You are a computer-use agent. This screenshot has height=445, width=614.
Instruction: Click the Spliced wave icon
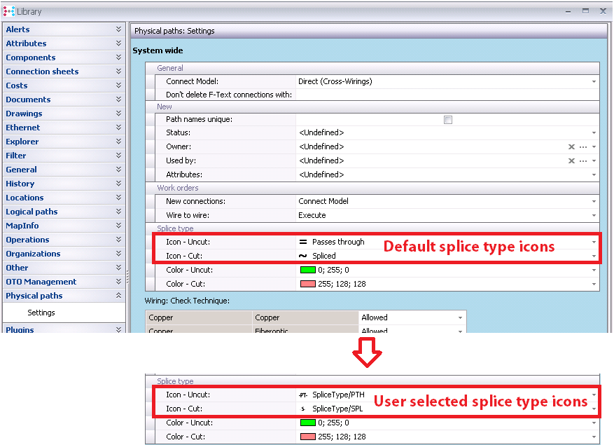[303, 256]
